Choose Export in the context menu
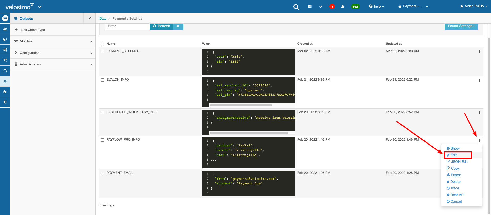Viewport: 491px width, 215px height. click(454, 175)
